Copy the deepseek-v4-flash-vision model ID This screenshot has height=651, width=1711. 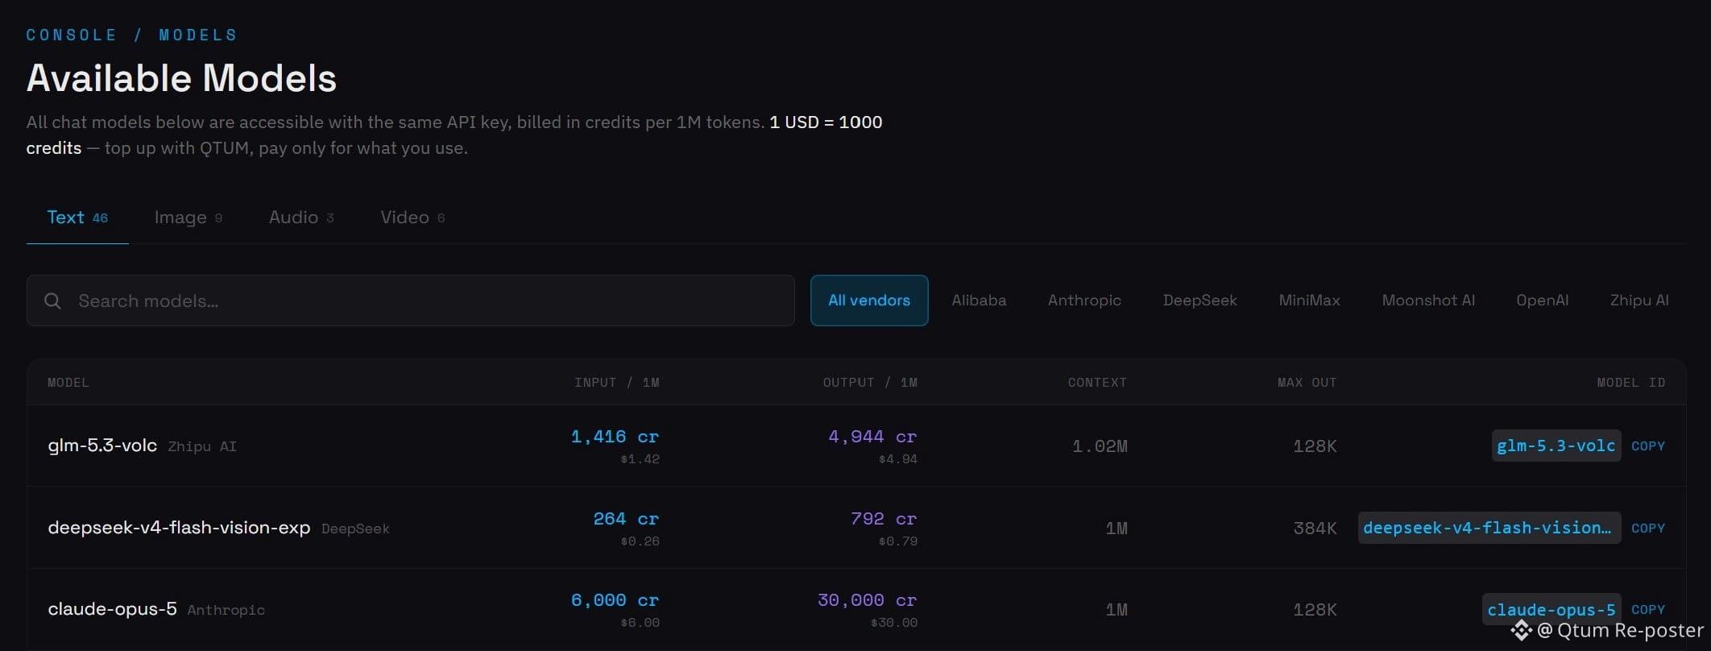[x=1647, y=528]
